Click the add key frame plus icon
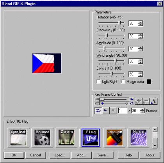Image resolution: width=164 pixels, height=163 pixels. point(138,101)
